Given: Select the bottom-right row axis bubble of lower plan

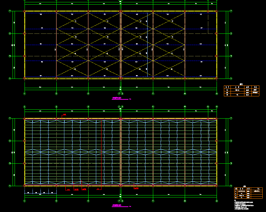Looking at the screenshot, I should click(x=231, y=185).
